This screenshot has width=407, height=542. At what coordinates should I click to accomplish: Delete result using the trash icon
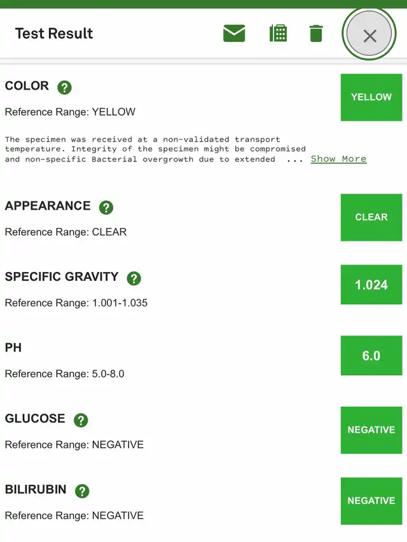pyautogui.click(x=315, y=33)
